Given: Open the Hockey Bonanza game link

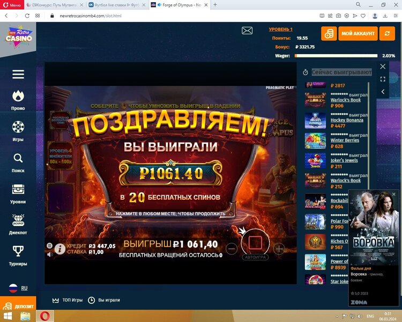Looking at the screenshot, I should (347, 120).
